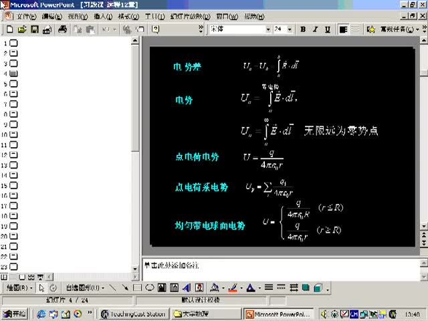428x321 pixels.
Task: Open the 视图 View menu
Action: (x=78, y=17)
